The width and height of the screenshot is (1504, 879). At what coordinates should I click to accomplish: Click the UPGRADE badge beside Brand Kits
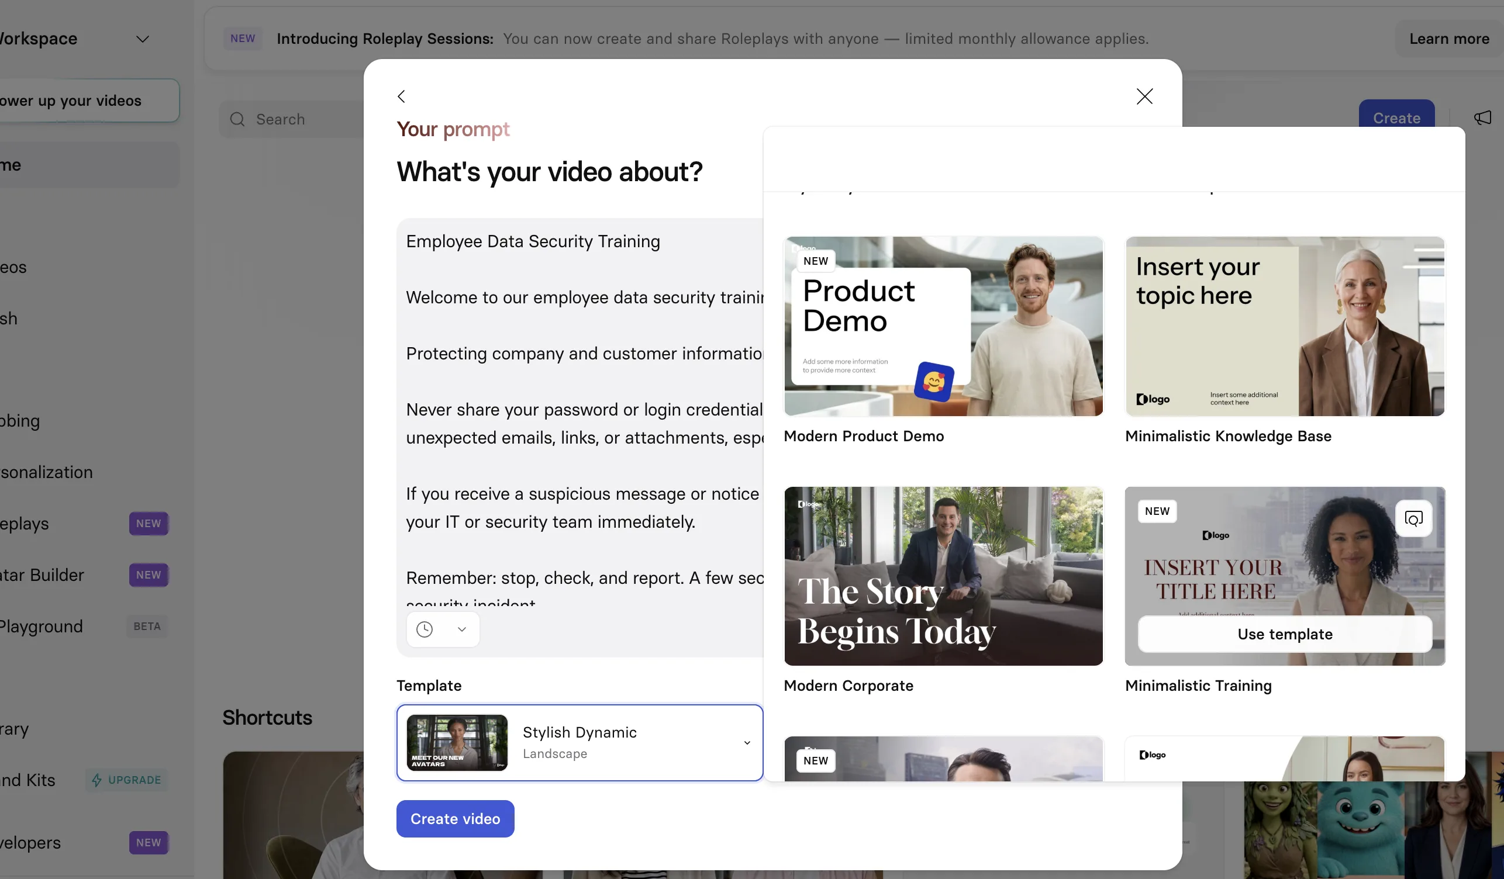click(126, 780)
